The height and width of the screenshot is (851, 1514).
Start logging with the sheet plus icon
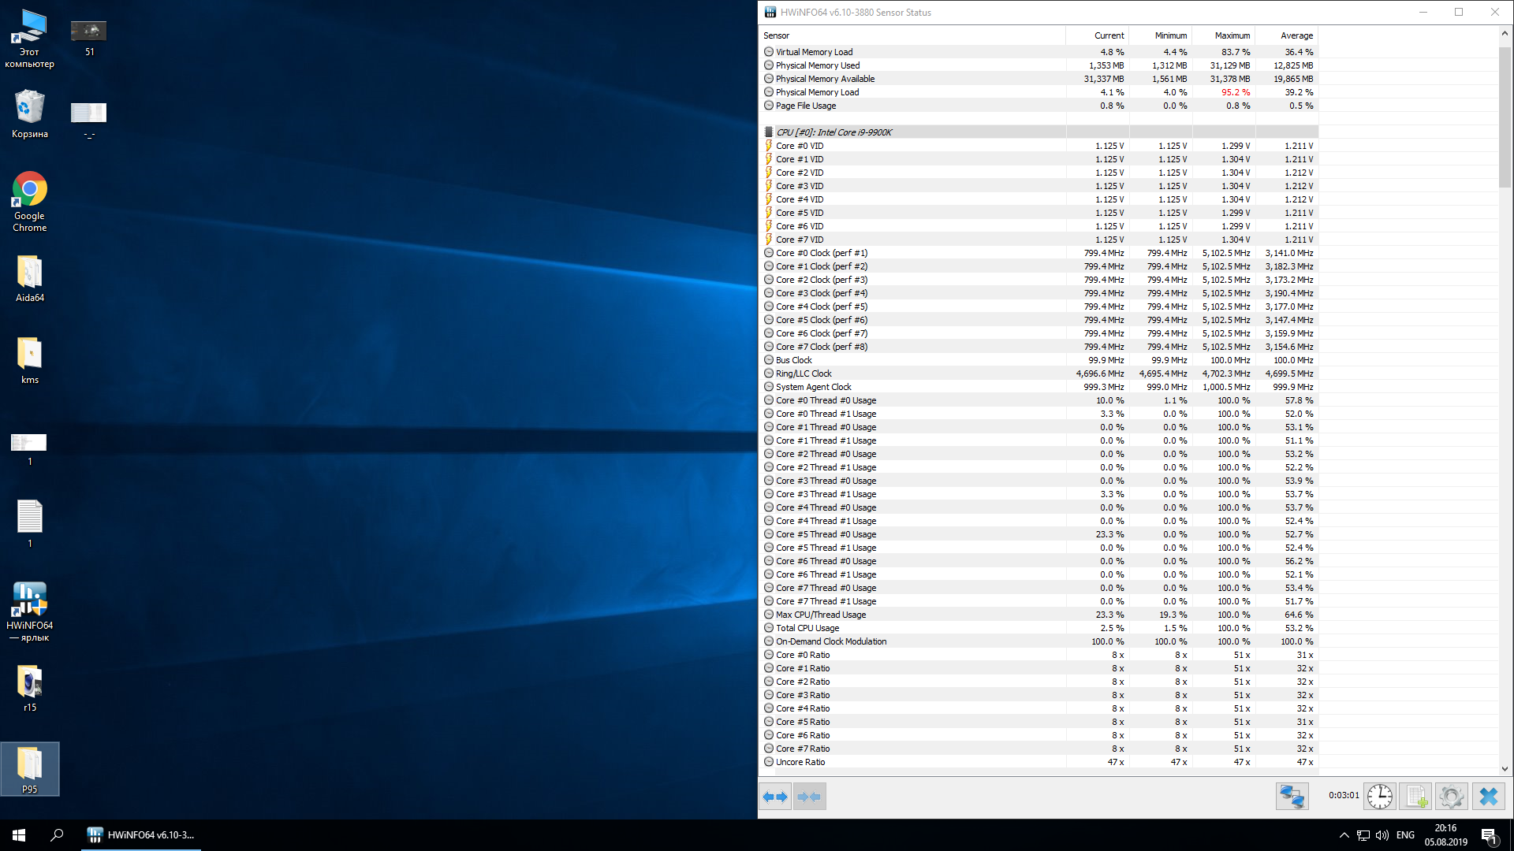point(1416,797)
